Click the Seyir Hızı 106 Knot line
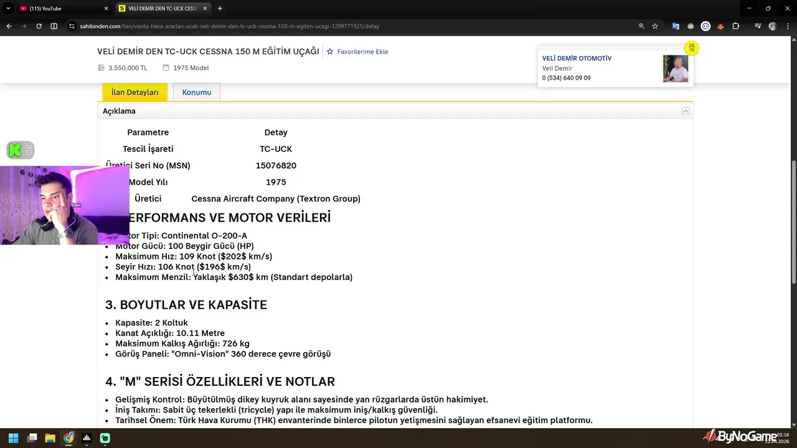Viewport: 797px width, 448px height. (183, 267)
